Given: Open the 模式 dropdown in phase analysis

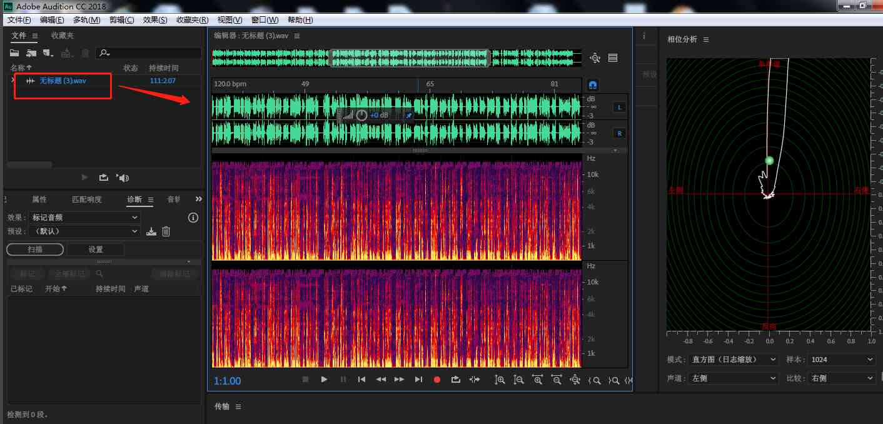Looking at the screenshot, I should [733, 360].
